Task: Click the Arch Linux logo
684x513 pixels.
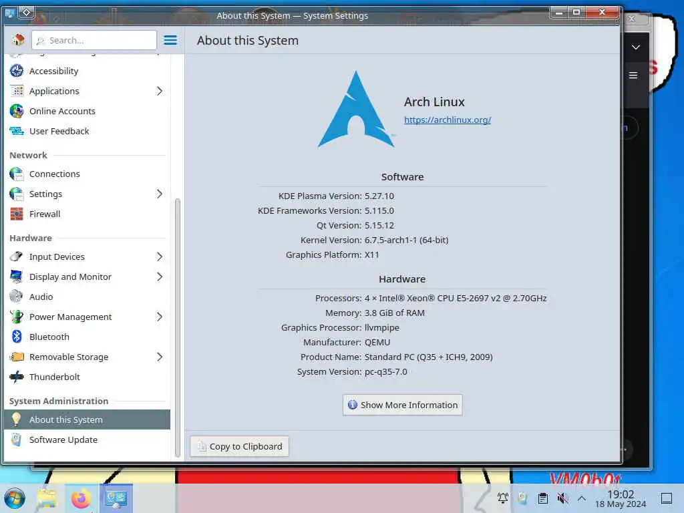Action: point(357,110)
